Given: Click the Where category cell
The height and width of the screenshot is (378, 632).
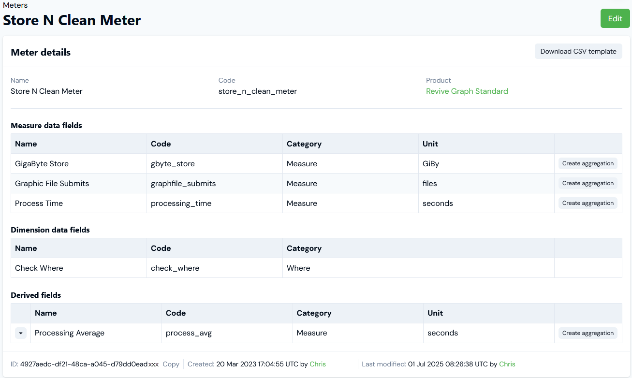Looking at the screenshot, I should pos(419,268).
